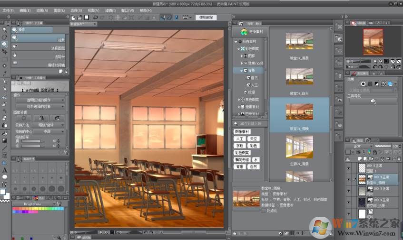Enable the 网点化 checkbox
Screen dimensions: 403x240
tap(264, 210)
